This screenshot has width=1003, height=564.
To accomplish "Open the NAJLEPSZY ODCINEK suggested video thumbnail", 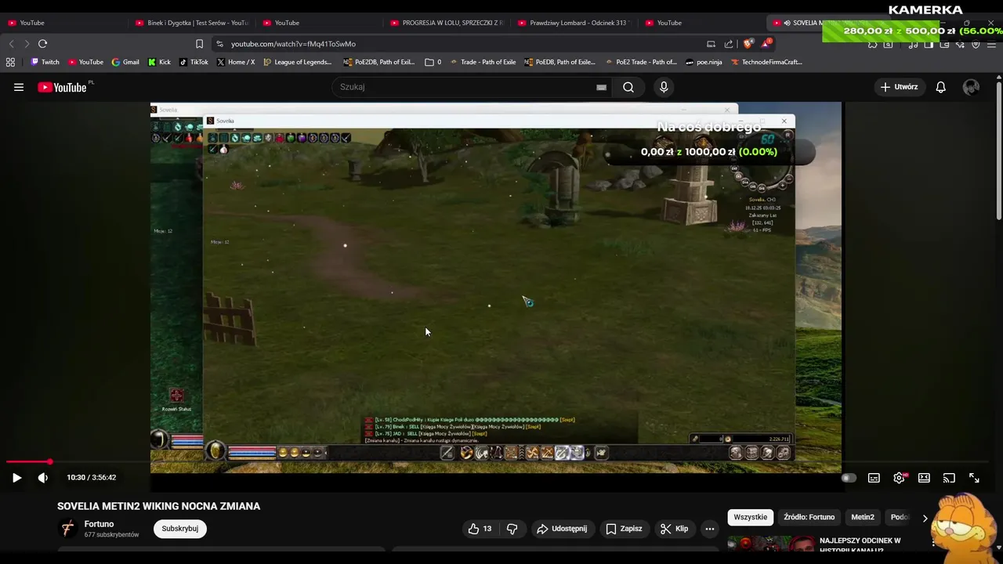I will (769, 544).
